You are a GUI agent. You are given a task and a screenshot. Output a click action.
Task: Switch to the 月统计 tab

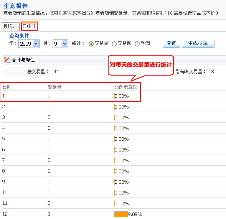(x=10, y=26)
